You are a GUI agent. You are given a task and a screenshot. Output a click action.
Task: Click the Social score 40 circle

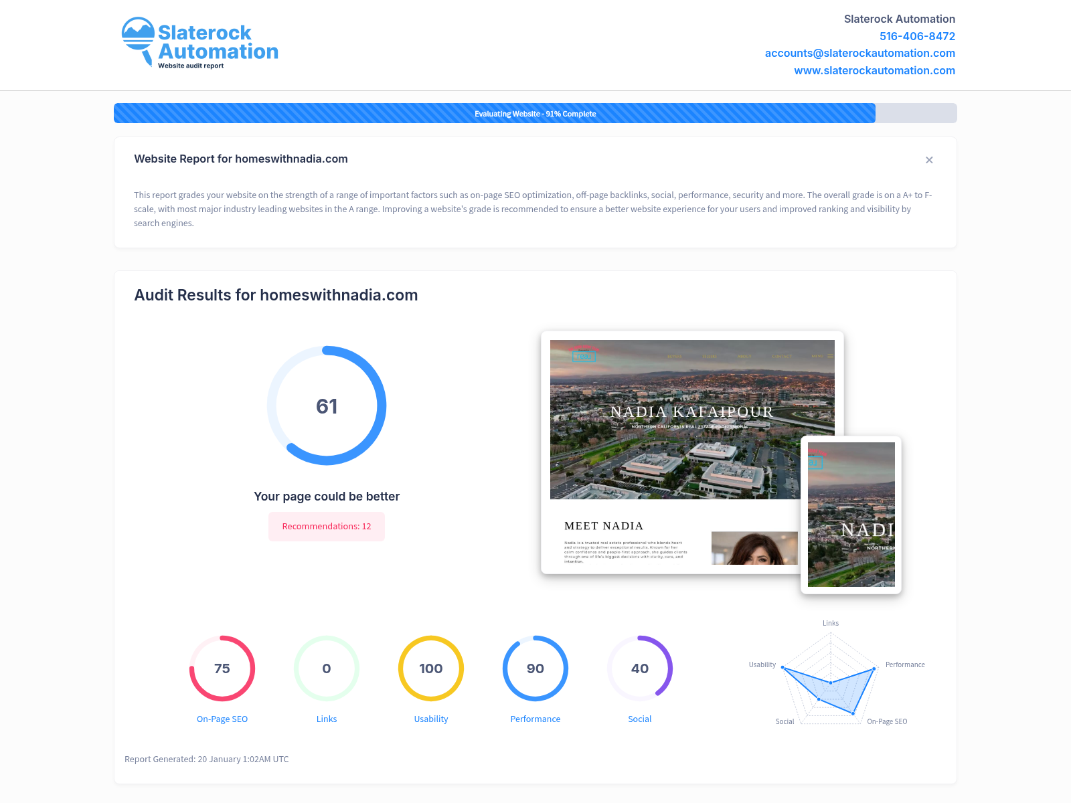click(x=640, y=668)
